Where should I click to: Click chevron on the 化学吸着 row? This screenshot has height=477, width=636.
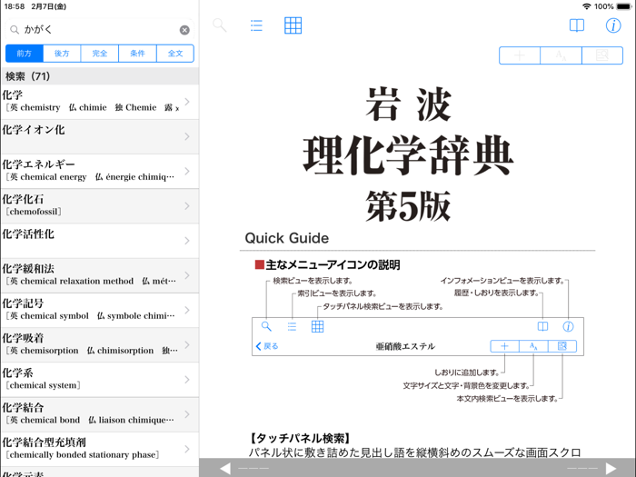(187, 344)
